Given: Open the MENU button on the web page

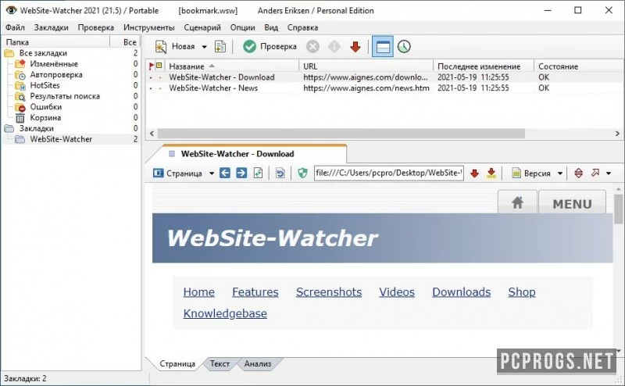Looking at the screenshot, I should click(572, 203).
